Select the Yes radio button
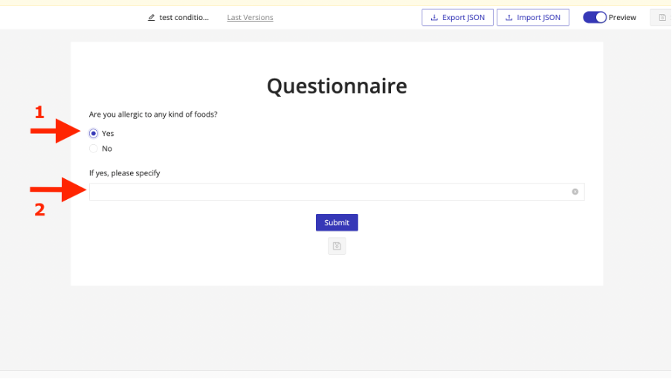Viewport: 672px width, 379px height. click(x=94, y=134)
